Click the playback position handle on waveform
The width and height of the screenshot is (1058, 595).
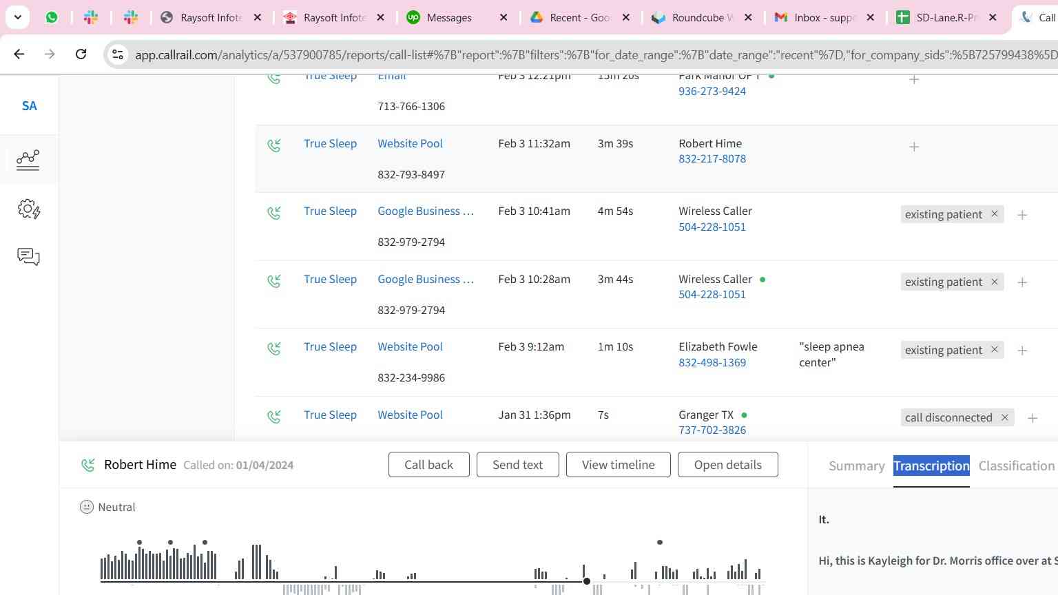click(x=587, y=581)
